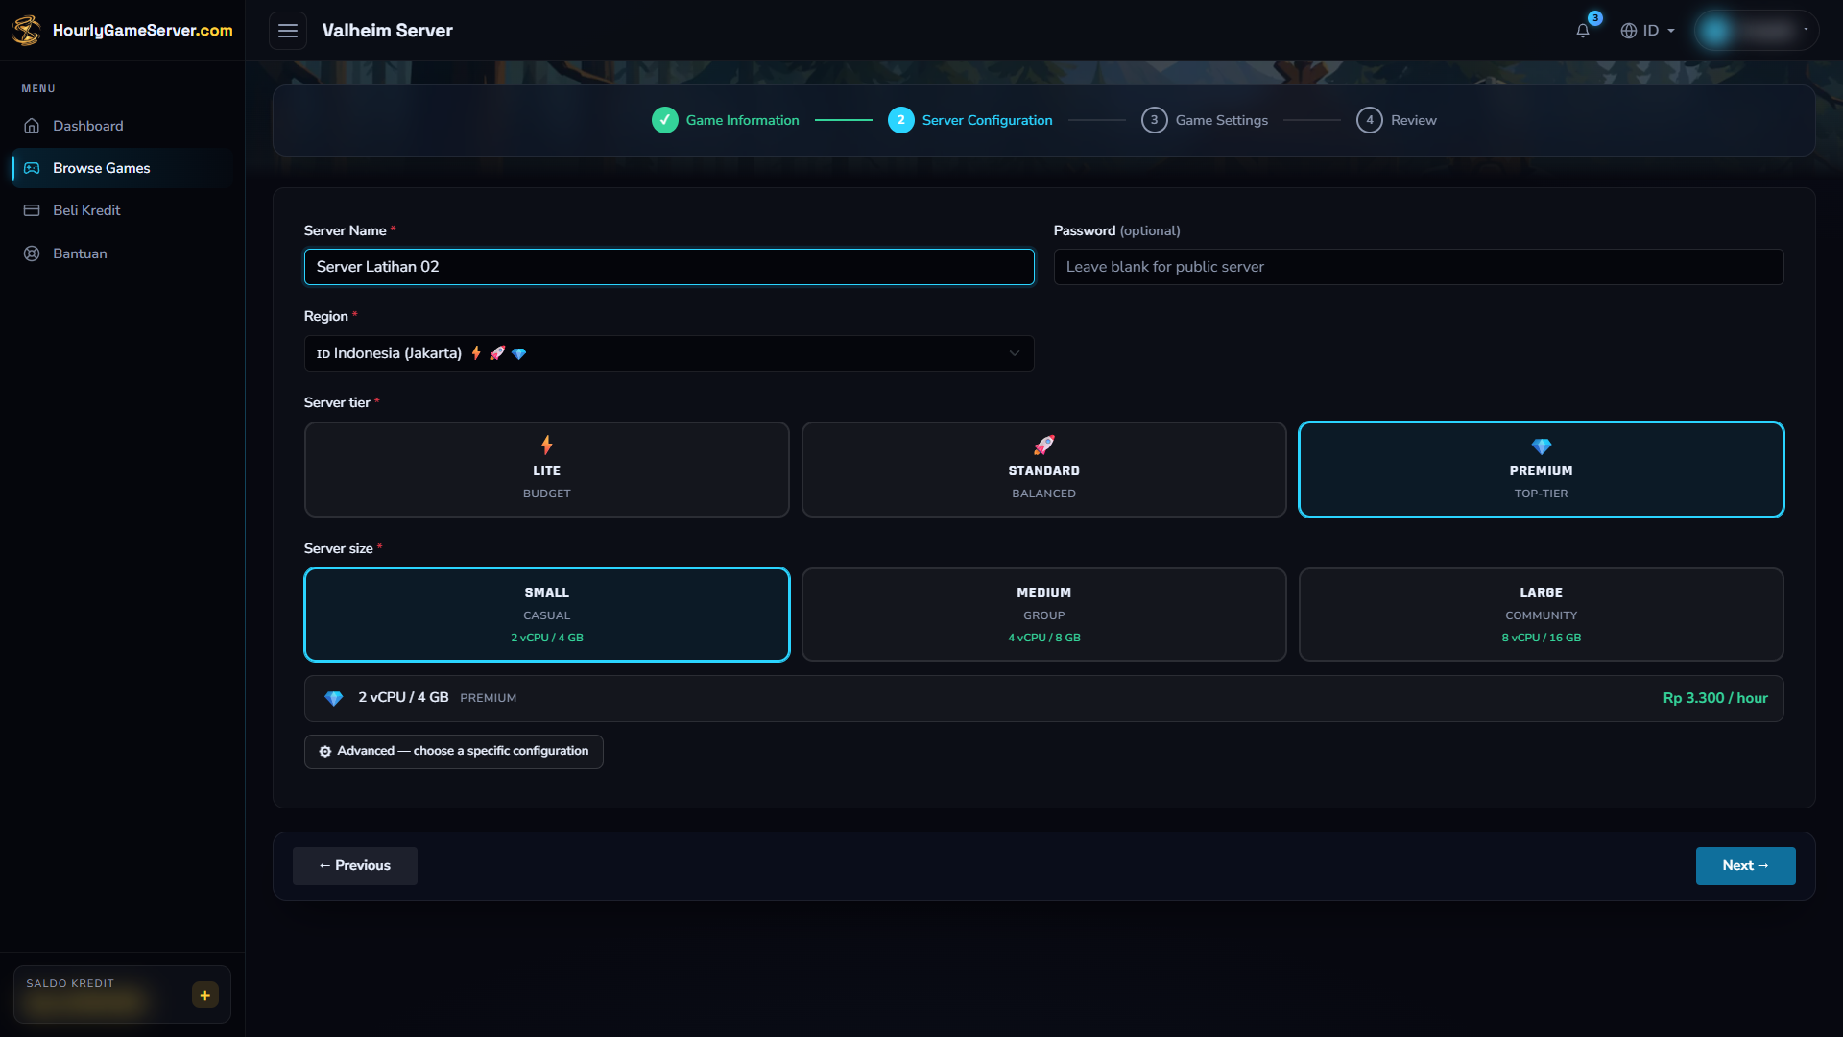This screenshot has width=1843, height=1037.
Task: Click the Game Information green checkmark
Action: tap(665, 120)
